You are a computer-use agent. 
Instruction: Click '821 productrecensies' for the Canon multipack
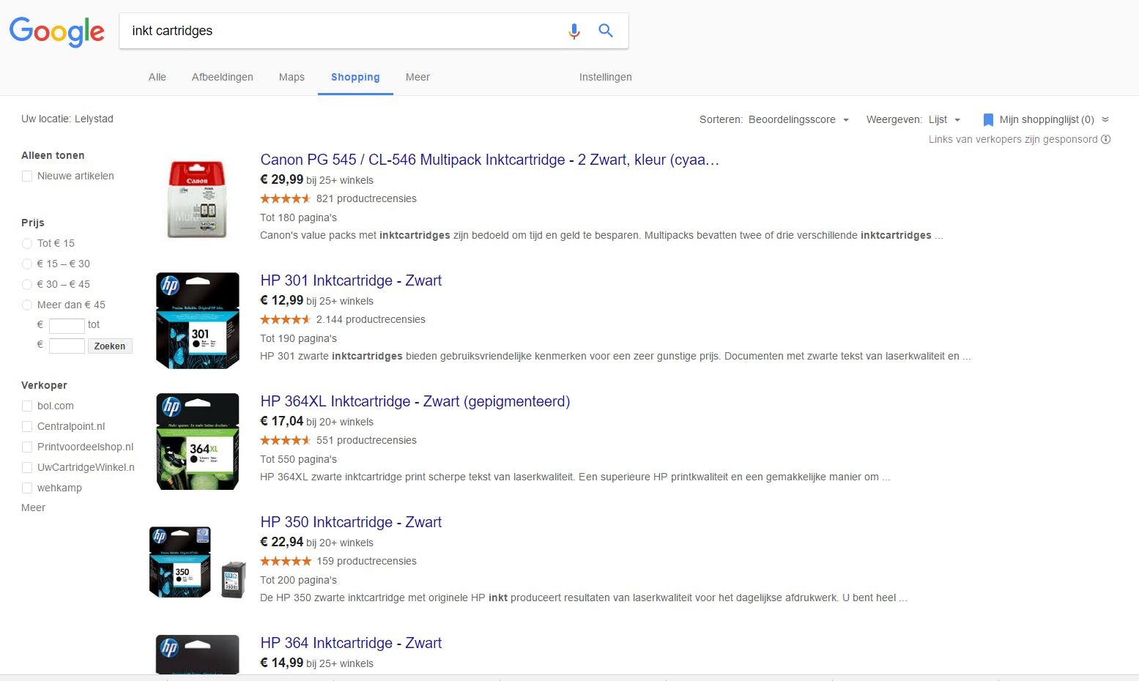point(366,198)
